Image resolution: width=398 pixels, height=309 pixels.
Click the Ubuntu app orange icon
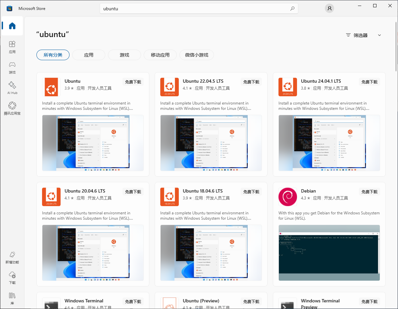(51, 87)
